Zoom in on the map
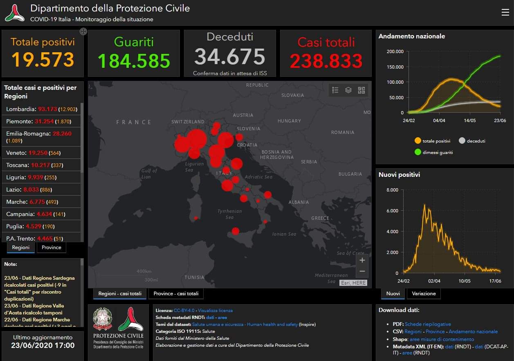The image size is (514, 361). [x=362, y=260]
